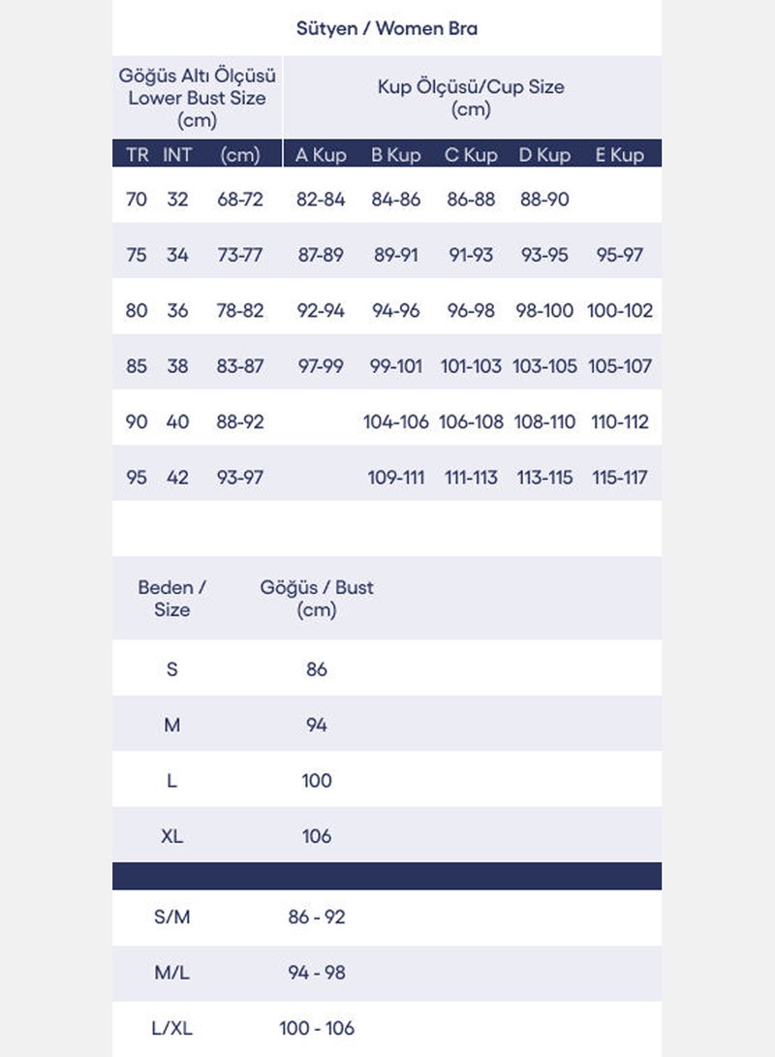
Task: Click the Kup Ölçüsü/Cup Size header
Action: 471,98
